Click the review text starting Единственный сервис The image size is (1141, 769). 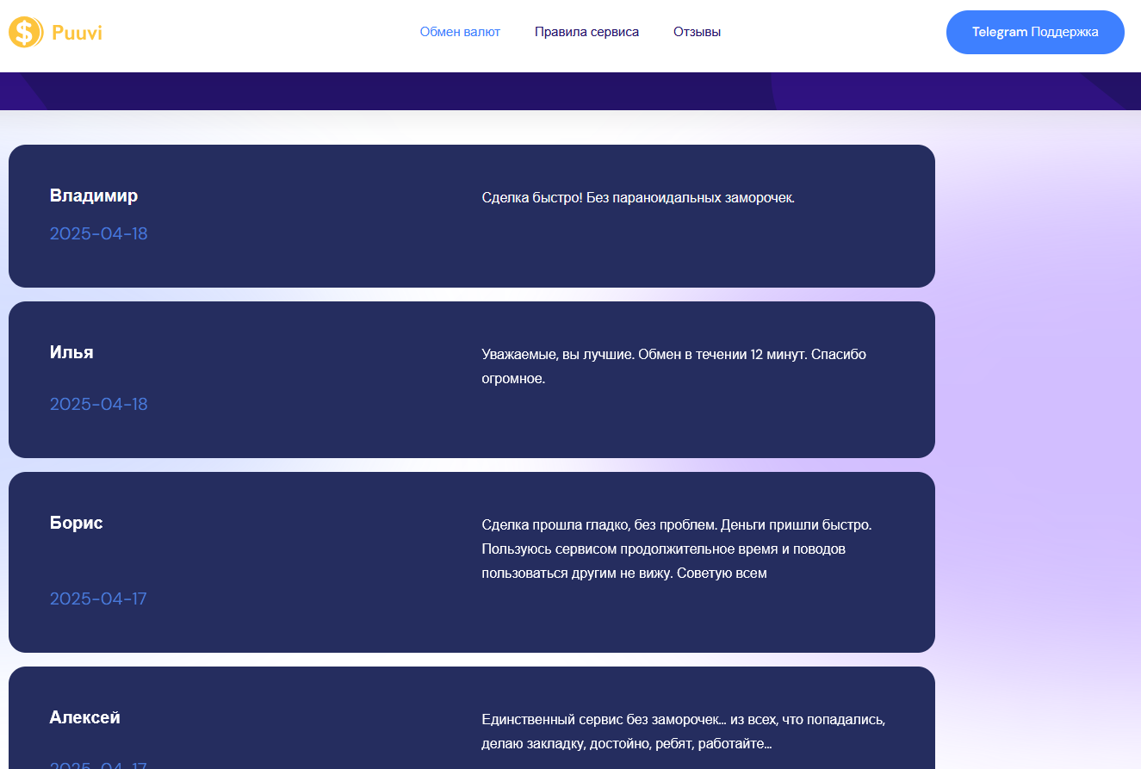click(683, 731)
